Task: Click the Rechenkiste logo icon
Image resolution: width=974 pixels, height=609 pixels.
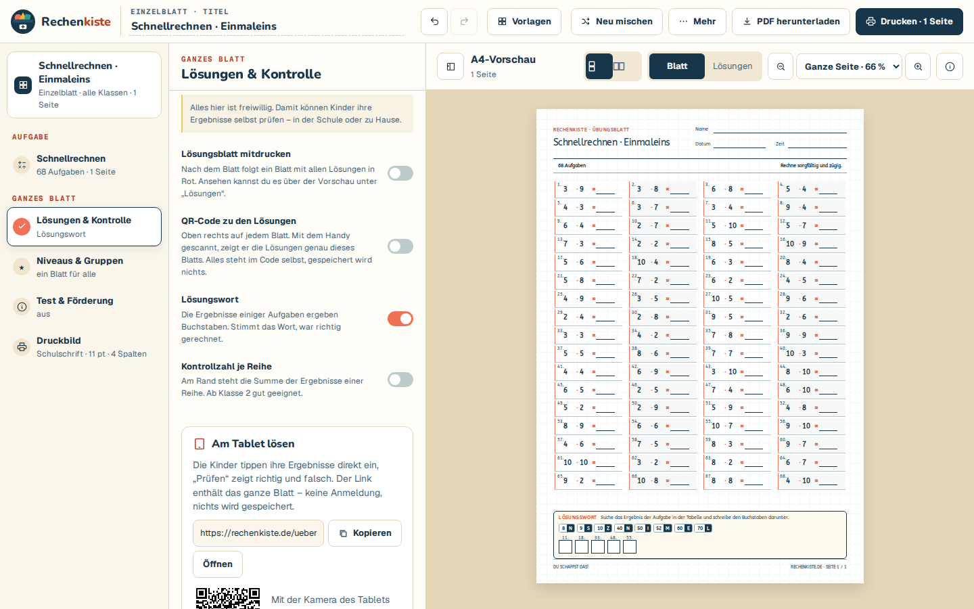Action: click(x=23, y=22)
